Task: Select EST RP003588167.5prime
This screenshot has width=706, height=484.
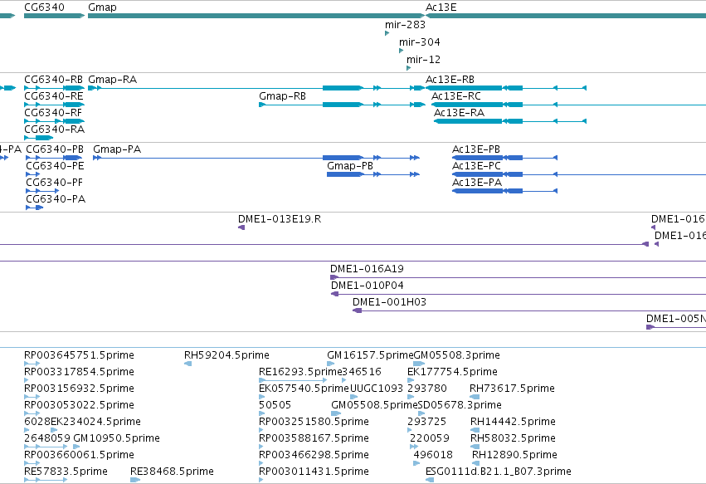Action: 314,439
